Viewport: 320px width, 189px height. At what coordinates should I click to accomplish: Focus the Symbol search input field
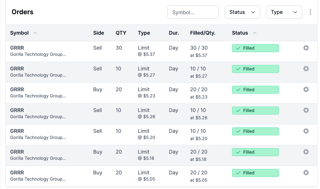pos(193,12)
